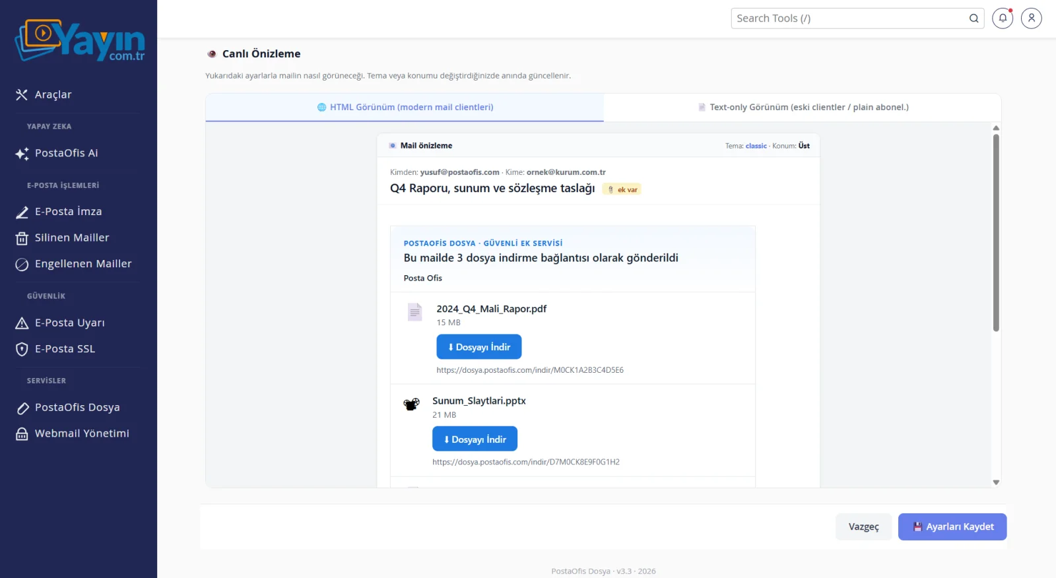This screenshot has height=578, width=1056.
Task: Click the classic theme link
Action: (756, 146)
